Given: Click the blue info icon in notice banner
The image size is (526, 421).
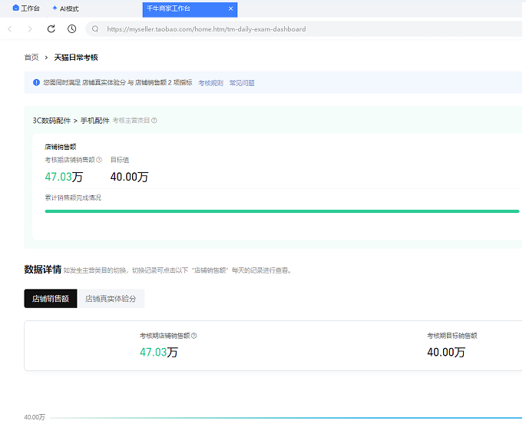Looking at the screenshot, I should [36, 82].
